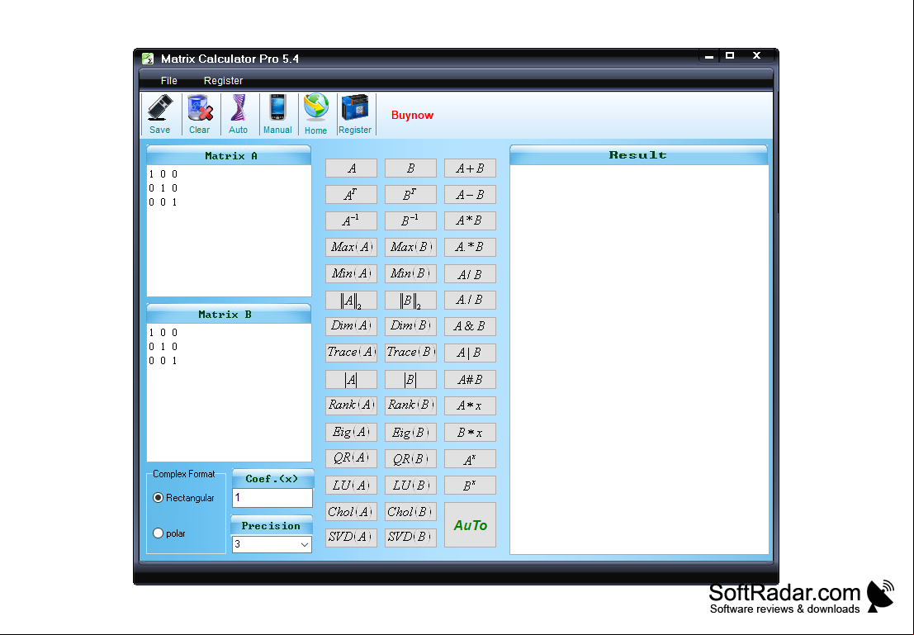Open the Register menu
Image resolution: width=914 pixels, height=635 pixels.
(223, 80)
